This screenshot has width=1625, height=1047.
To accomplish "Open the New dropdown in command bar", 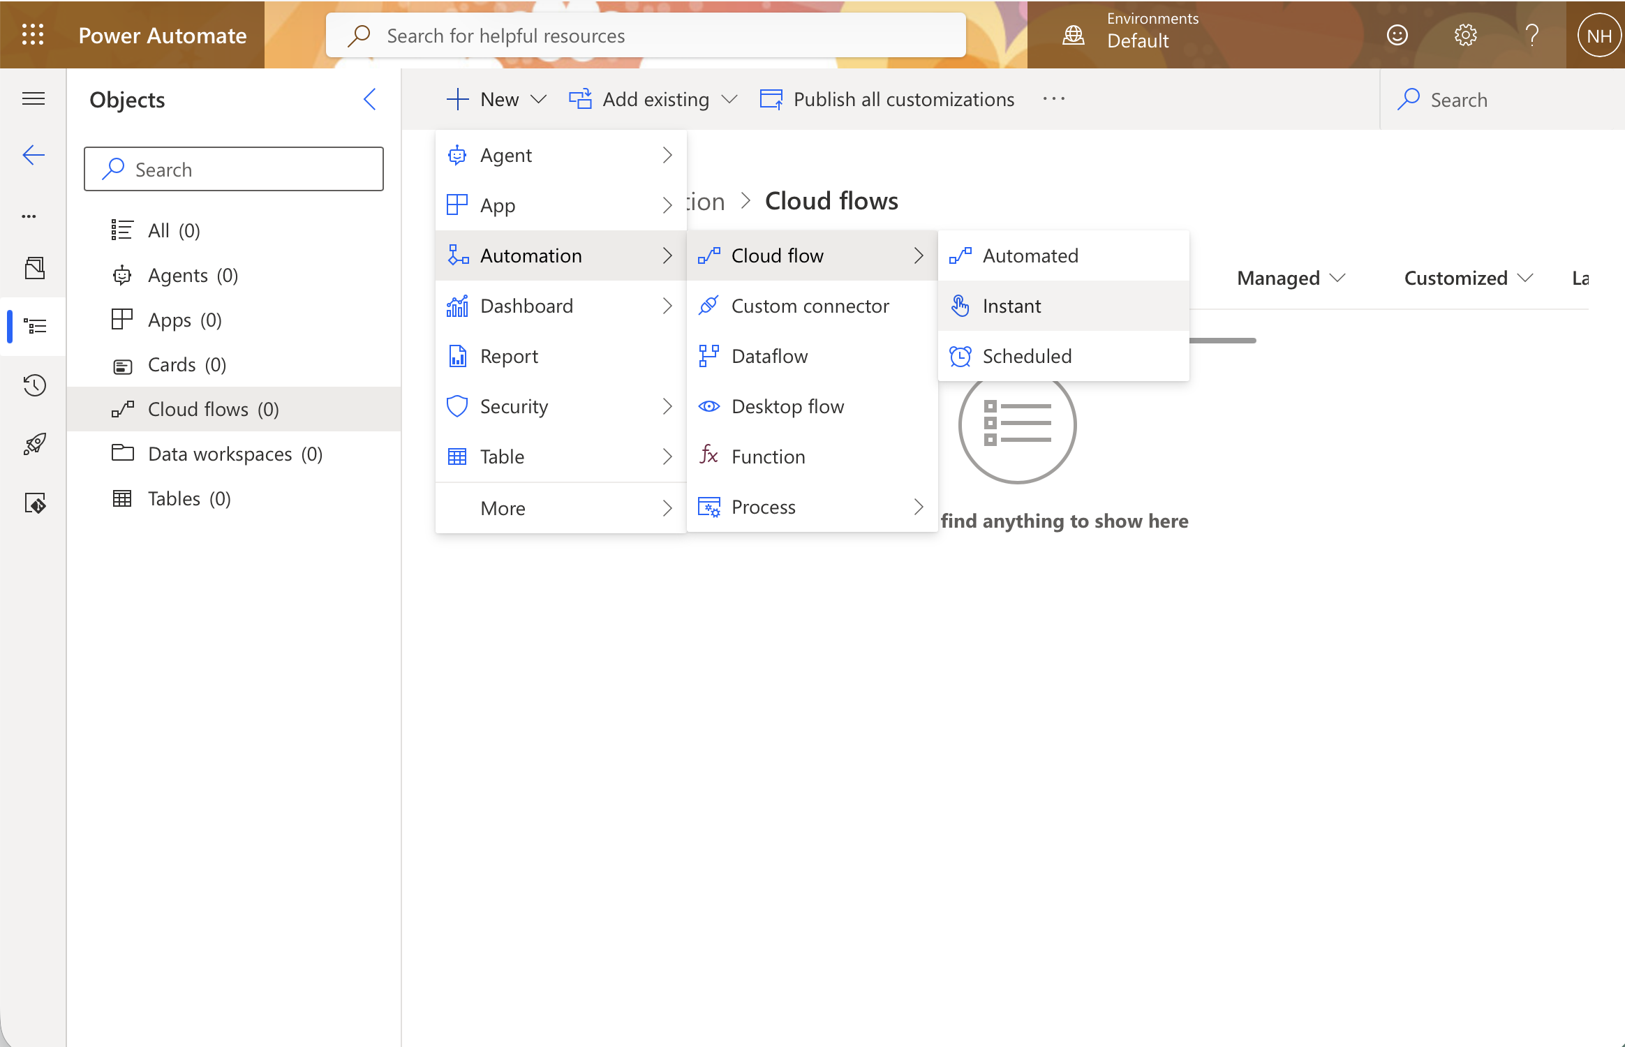I will point(496,99).
